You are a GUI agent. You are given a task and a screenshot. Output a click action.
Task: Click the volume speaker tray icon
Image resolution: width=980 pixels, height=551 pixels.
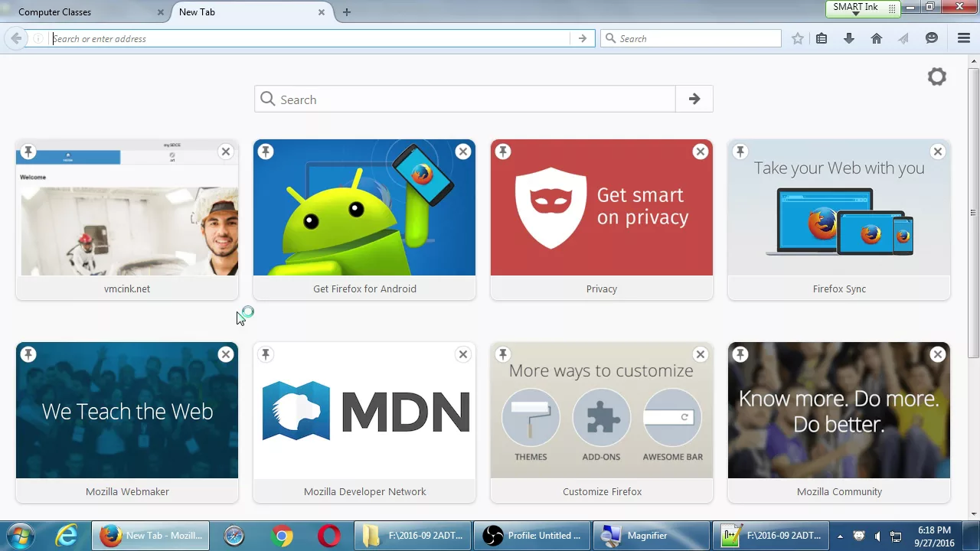877,536
